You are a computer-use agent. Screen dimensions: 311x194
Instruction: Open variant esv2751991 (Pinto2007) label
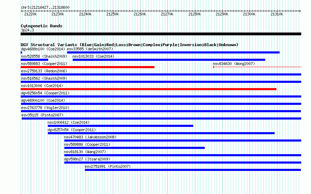point(108,166)
